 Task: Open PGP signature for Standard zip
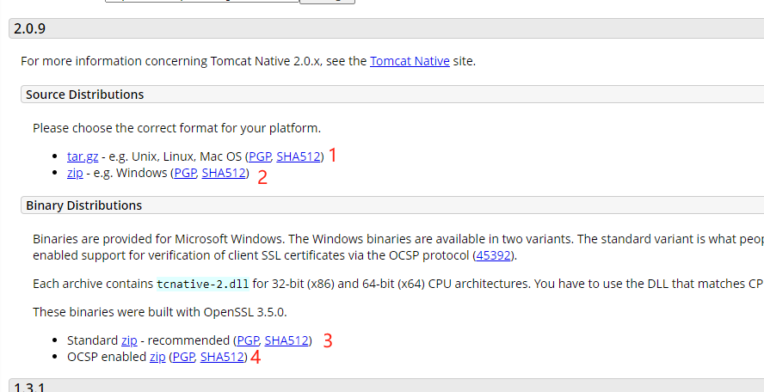(x=248, y=340)
